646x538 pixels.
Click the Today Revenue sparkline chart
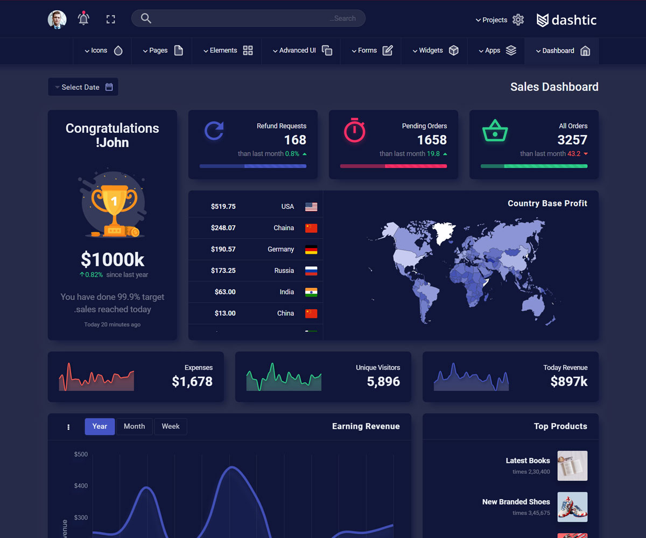pyautogui.click(x=471, y=377)
